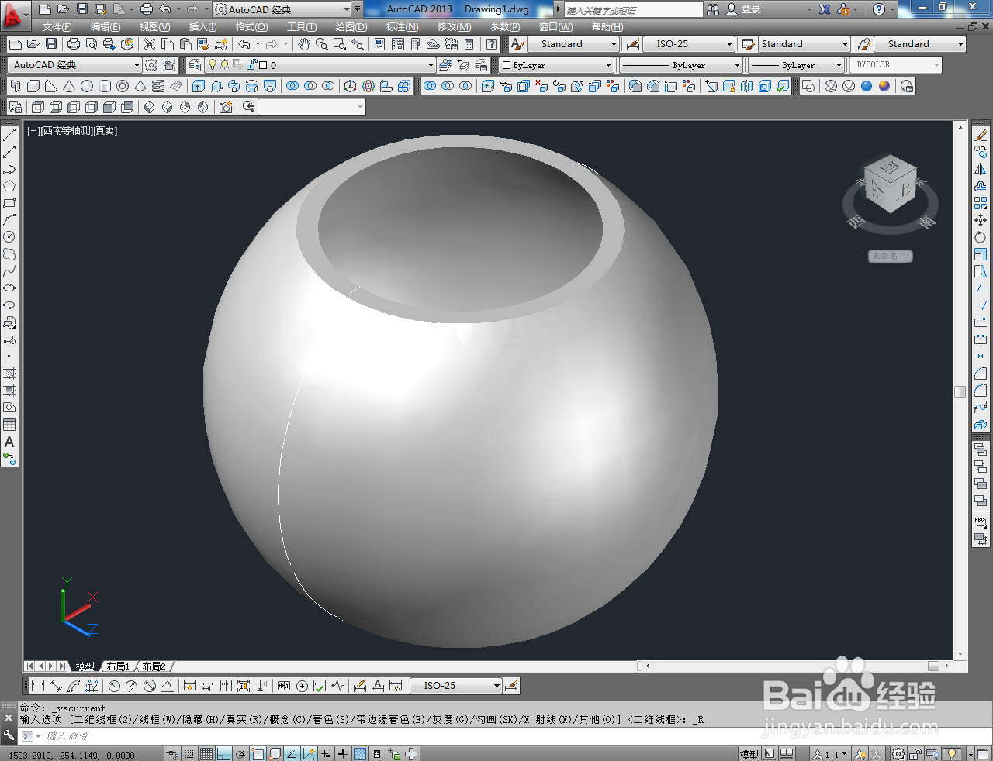The image size is (993, 761).
Task: Click the Cut scissors icon
Action: (150, 44)
